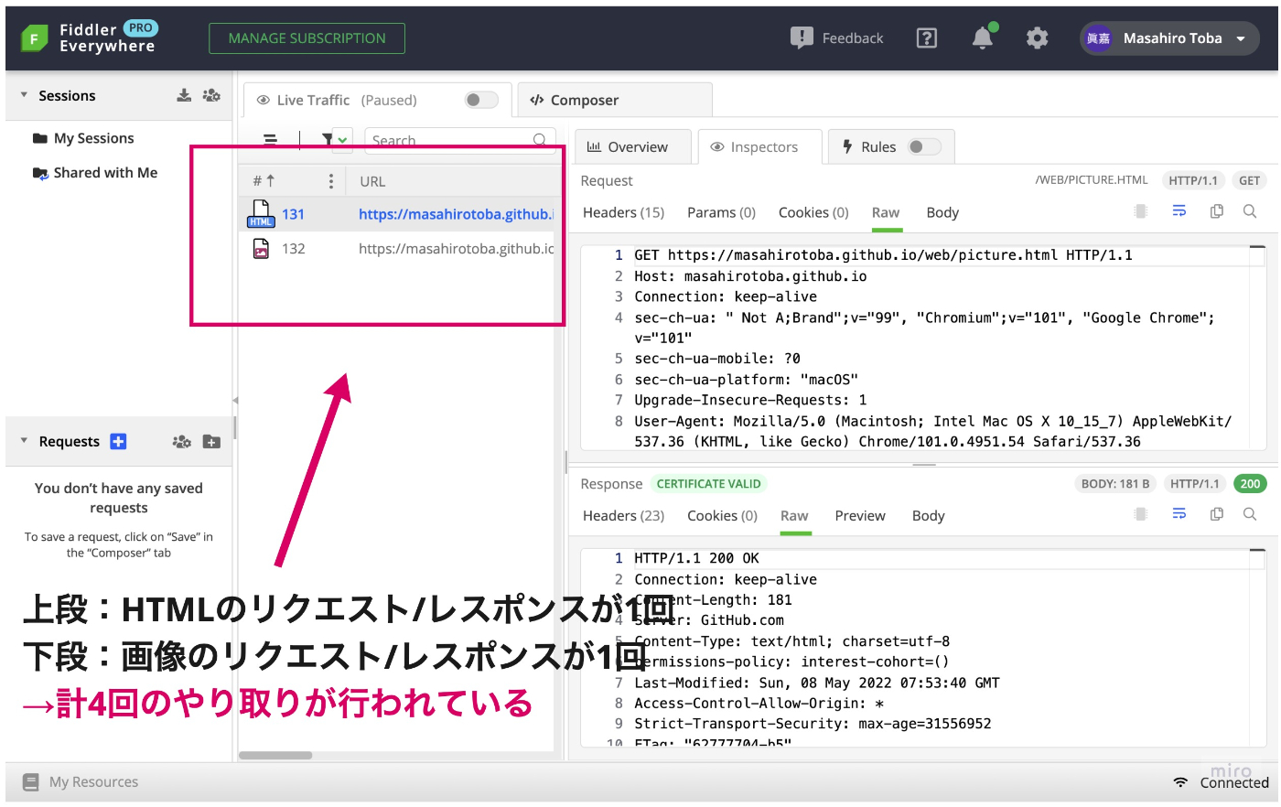Click the My Sessions folder icon
The width and height of the screenshot is (1281, 807).
tap(40, 138)
